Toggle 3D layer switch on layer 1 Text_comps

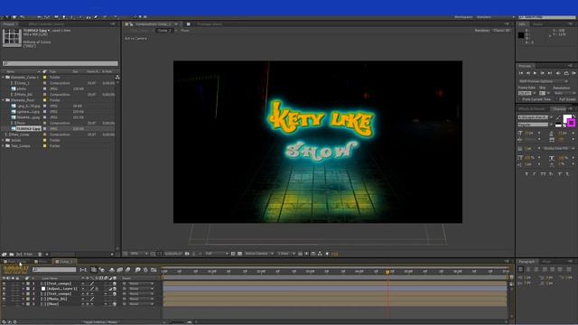click(x=115, y=283)
